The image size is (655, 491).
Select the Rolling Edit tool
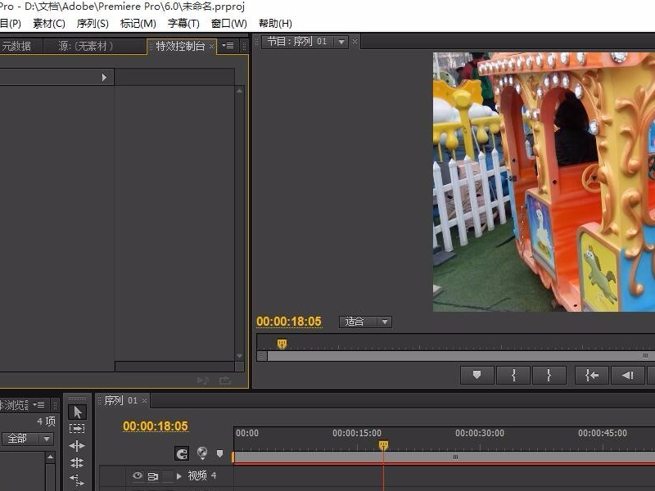77,462
